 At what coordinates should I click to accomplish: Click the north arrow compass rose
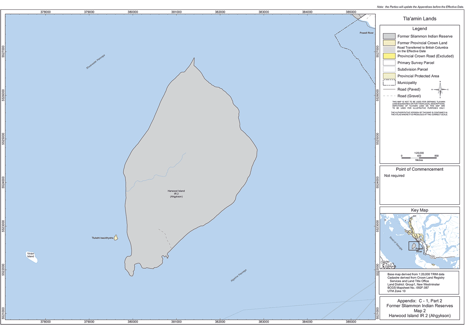tap(440, 90)
